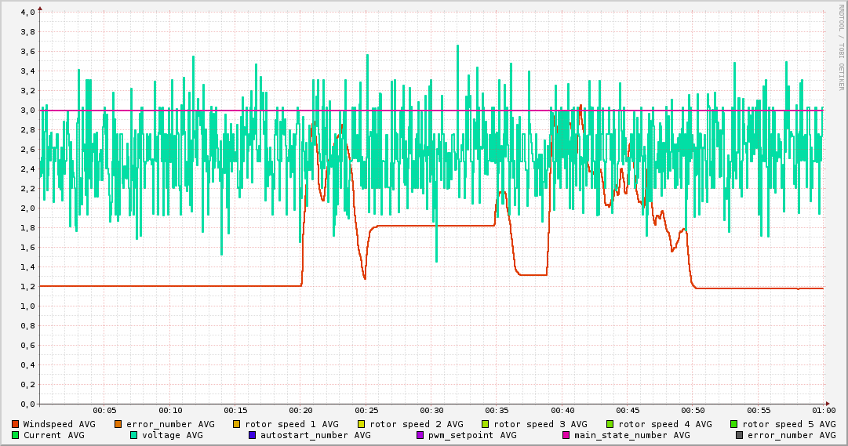
Task: Click the 01:00 time axis label
Action: coord(823,410)
